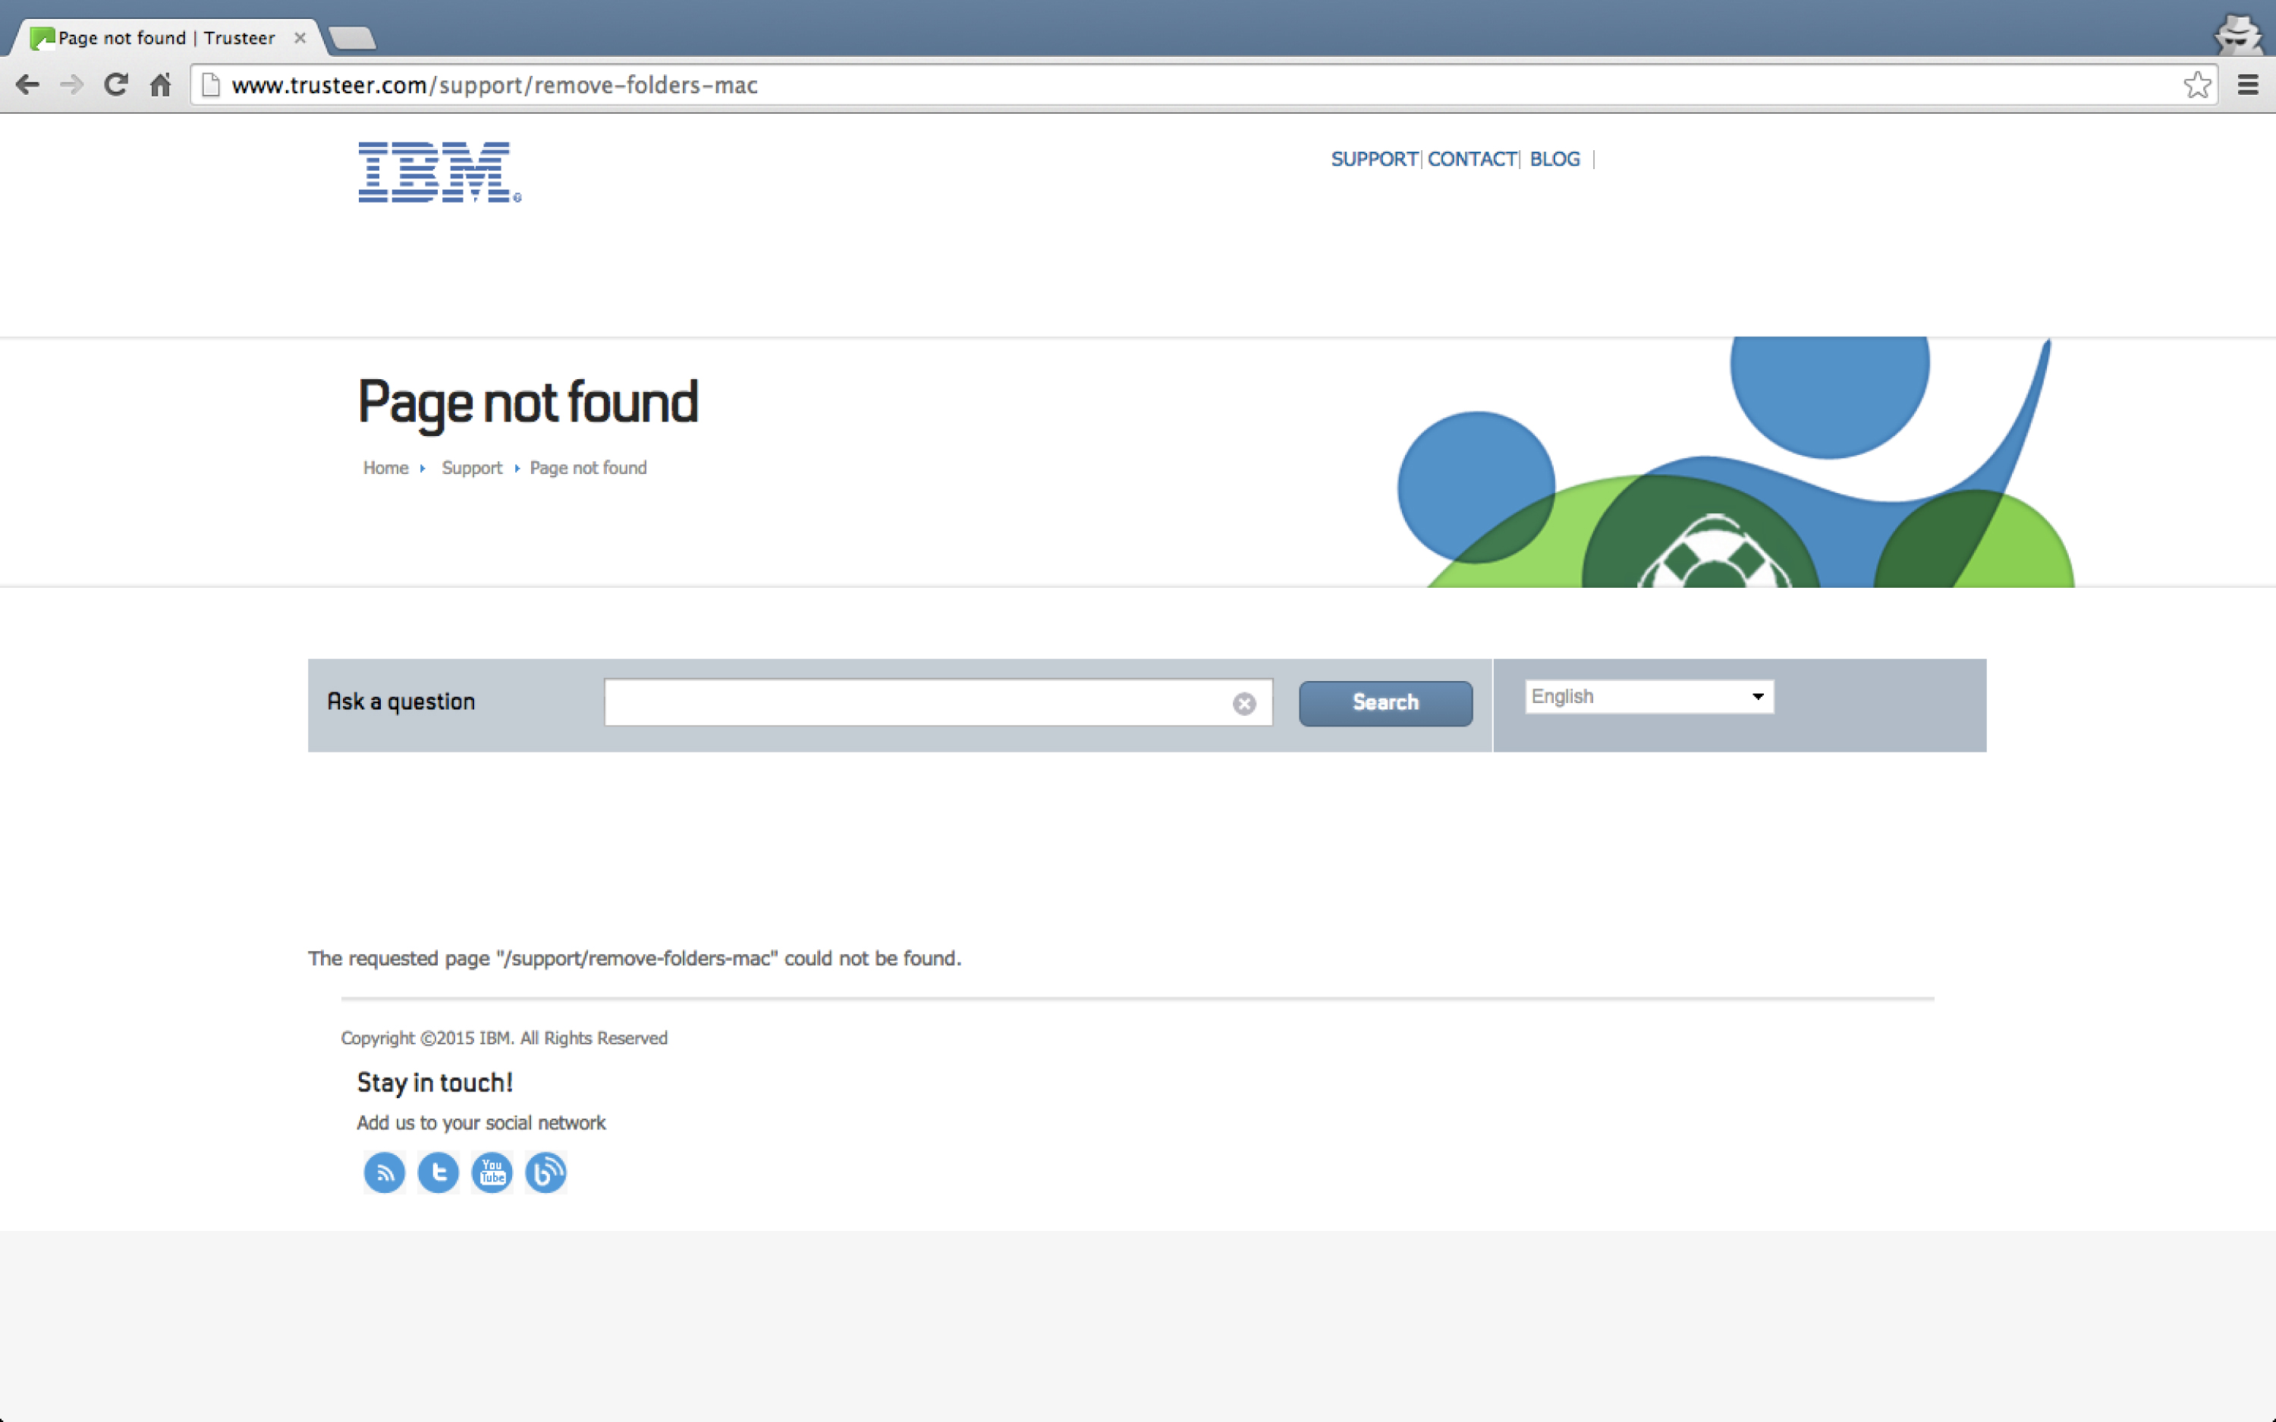2276x1422 pixels.
Task: Open the YouTube social icon
Action: (492, 1172)
